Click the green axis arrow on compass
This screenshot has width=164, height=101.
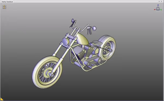coord(161,10)
